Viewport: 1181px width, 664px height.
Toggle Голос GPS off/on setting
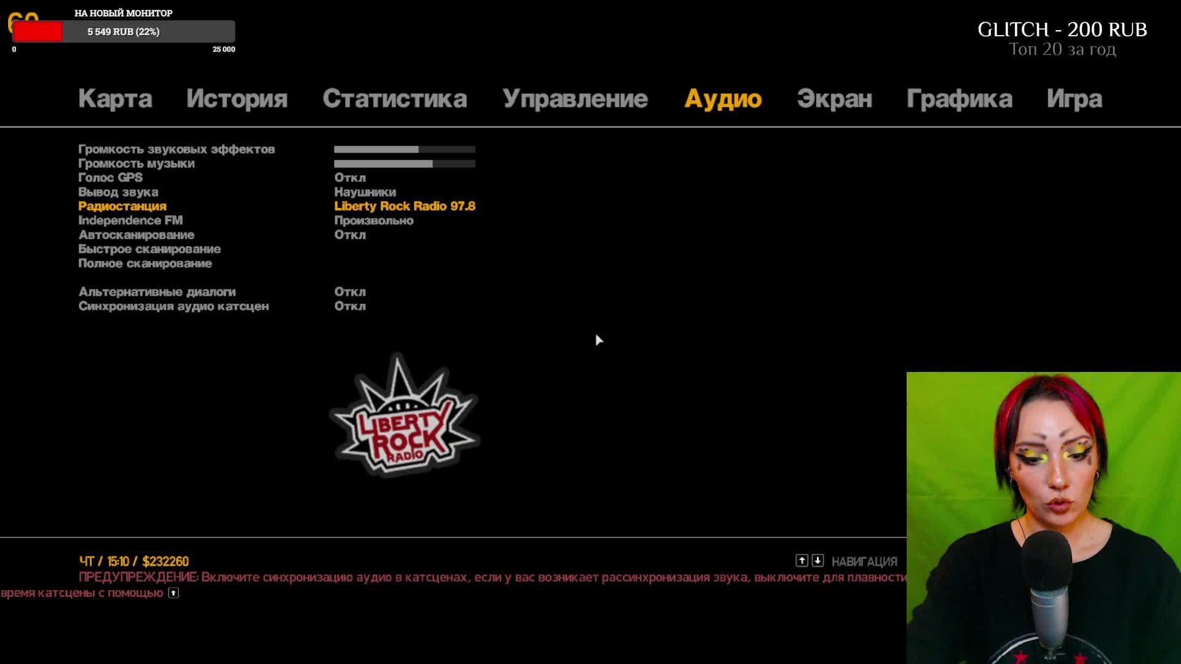coord(349,178)
